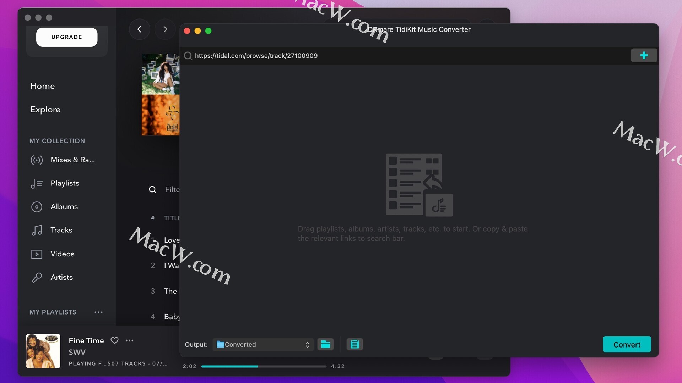Seek on the playback progress bar
The image size is (682, 383).
click(264, 366)
